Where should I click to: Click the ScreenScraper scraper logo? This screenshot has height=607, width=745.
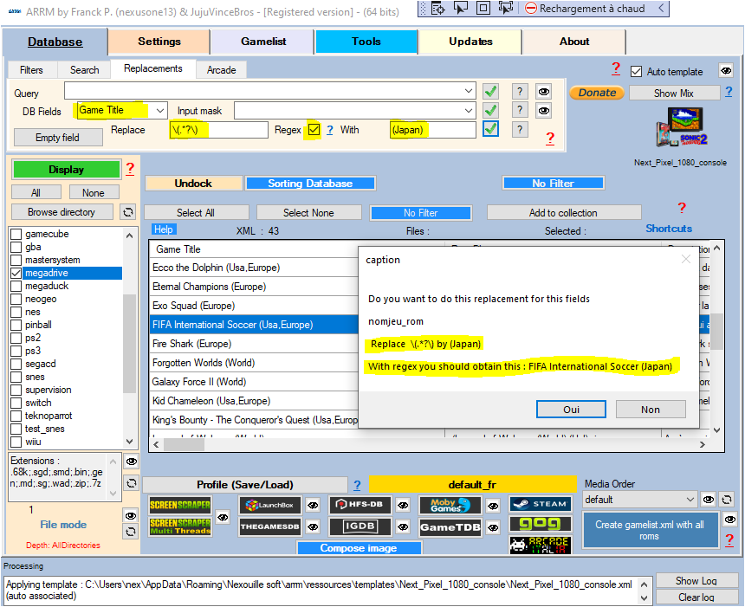[179, 505]
